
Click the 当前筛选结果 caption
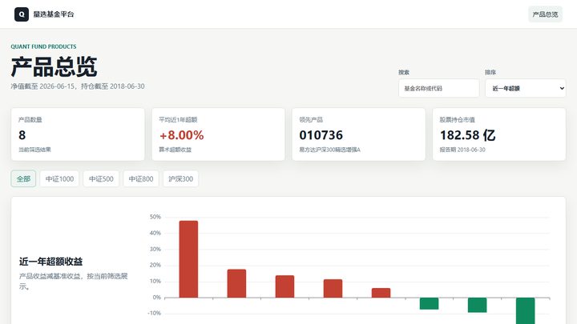pos(34,150)
